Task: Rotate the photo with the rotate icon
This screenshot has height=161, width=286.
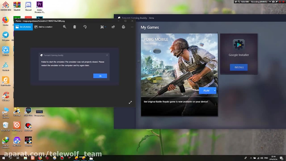Action: [85, 27]
